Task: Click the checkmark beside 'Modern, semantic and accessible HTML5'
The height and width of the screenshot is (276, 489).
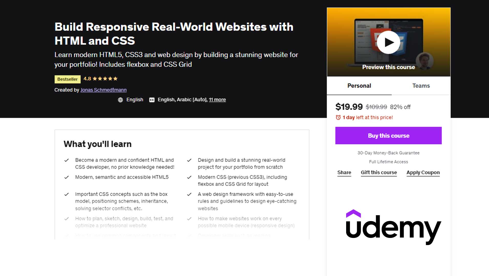Action: click(x=67, y=177)
